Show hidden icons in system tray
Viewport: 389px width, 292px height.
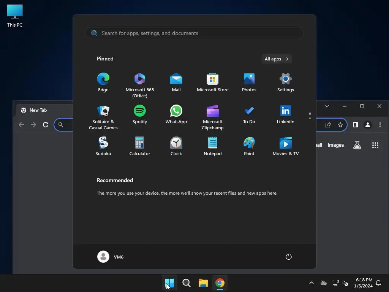[312, 283]
